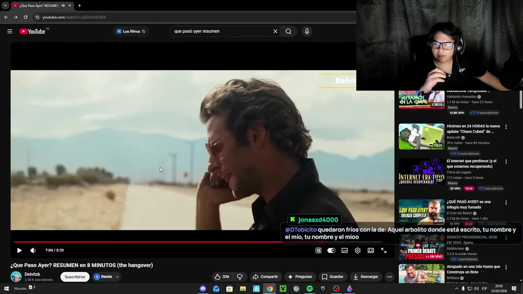This screenshot has height=294, width=523.
Task: Toggle subtitles in the player
Action: pyautogui.click(x=344, y=250)
